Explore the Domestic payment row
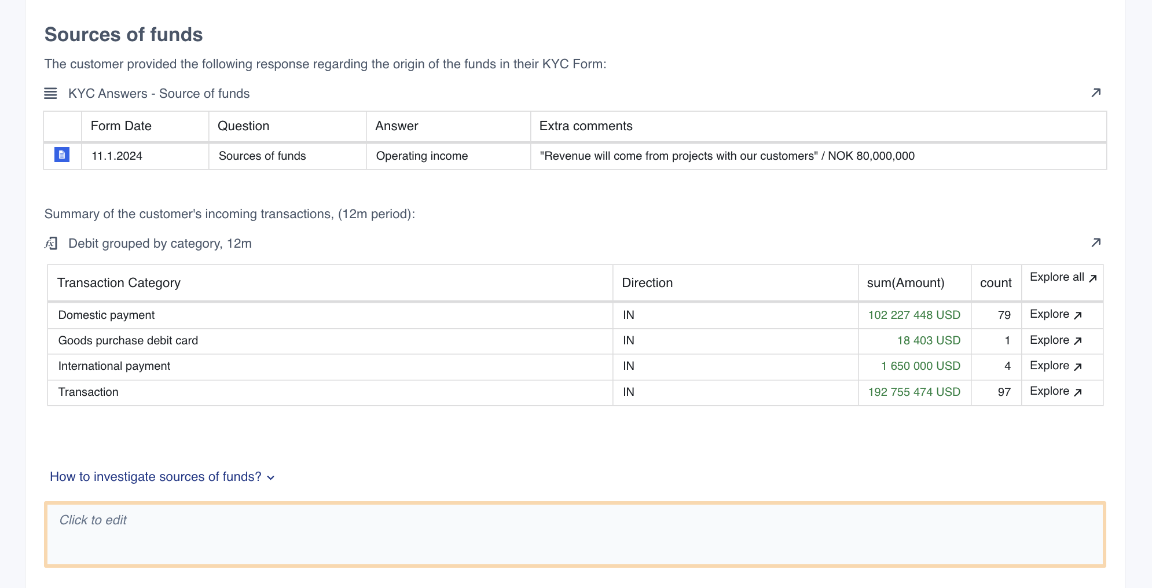 pos(1056,314)
